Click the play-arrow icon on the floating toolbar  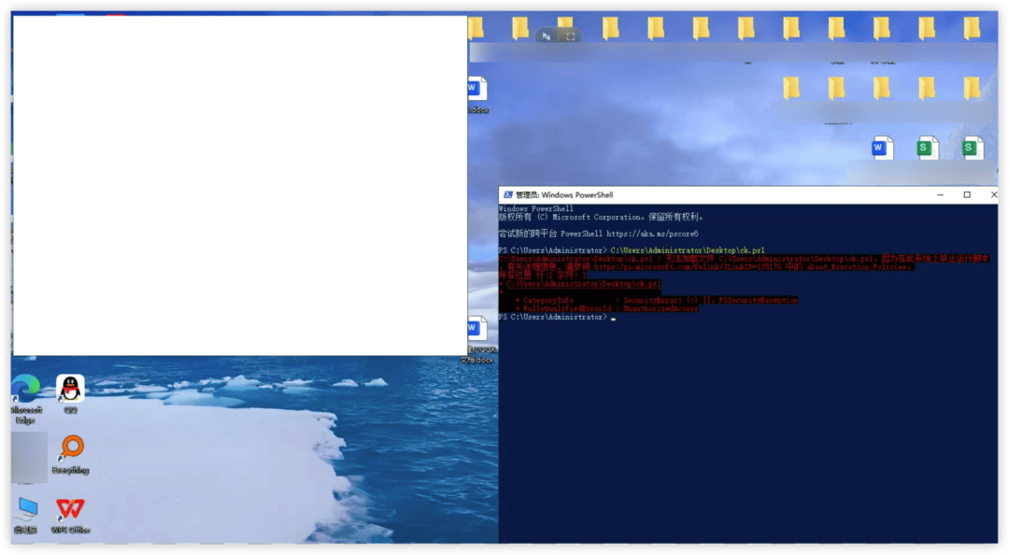(x=546, y=36)
